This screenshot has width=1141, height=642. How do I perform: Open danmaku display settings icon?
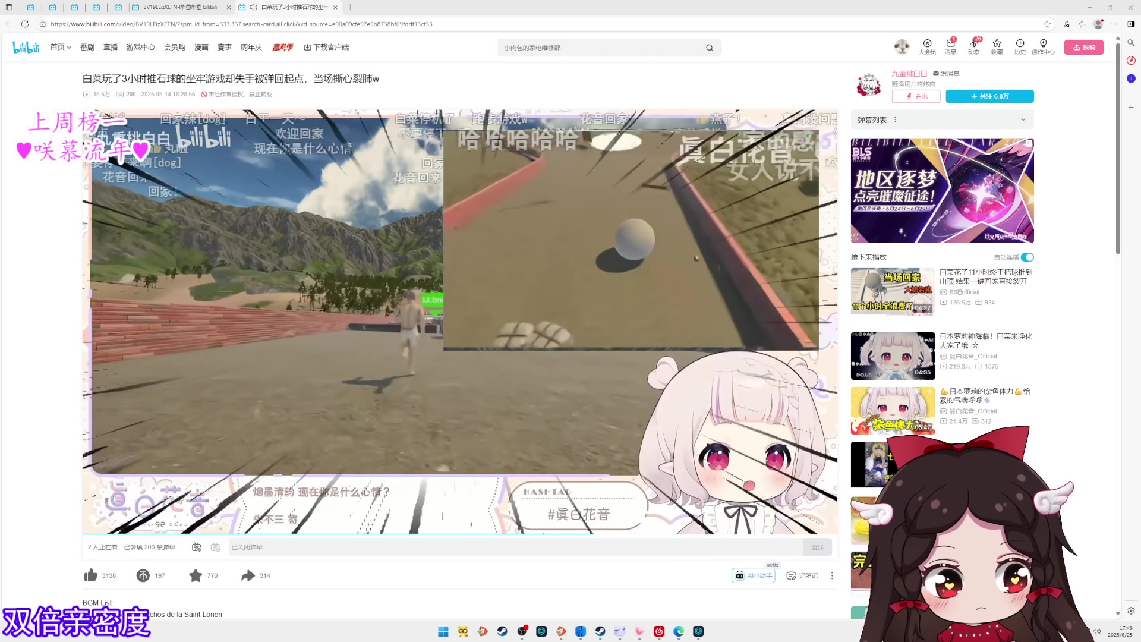[x=216, y=547]
